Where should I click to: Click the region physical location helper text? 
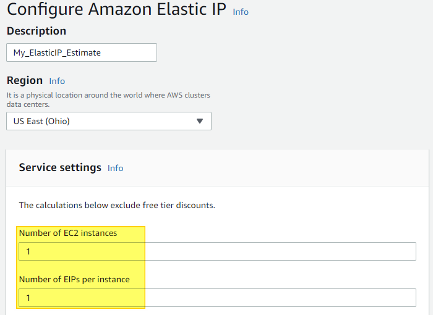[x=108, y=99]
